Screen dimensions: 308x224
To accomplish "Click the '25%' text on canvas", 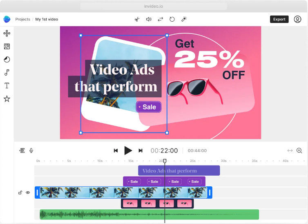I will coord(209,60).
